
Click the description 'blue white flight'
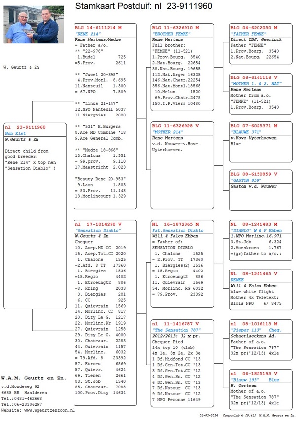coord(252,292)
